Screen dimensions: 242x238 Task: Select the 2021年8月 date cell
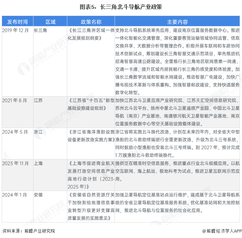(x=14, y=101)
